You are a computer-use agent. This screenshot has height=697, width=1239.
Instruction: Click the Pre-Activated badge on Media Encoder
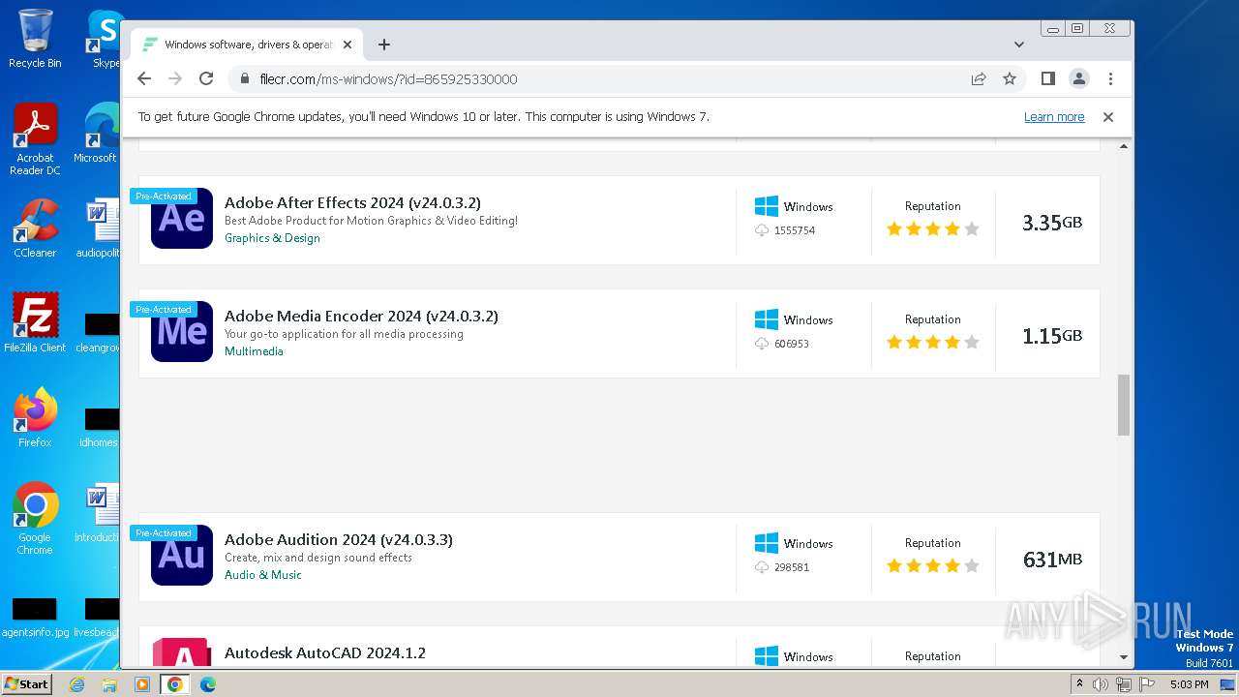[164, 310]
